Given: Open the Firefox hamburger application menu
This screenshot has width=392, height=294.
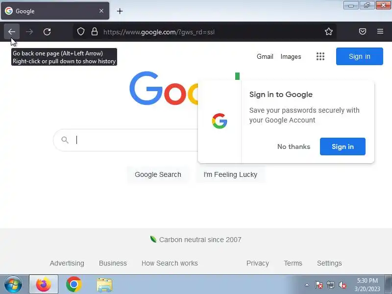Looking at the screenshot, I should point(380,31).
